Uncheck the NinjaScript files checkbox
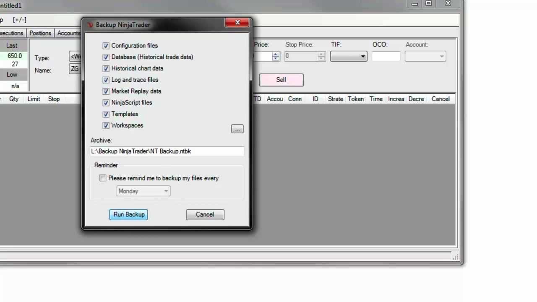 pos(106,102)
